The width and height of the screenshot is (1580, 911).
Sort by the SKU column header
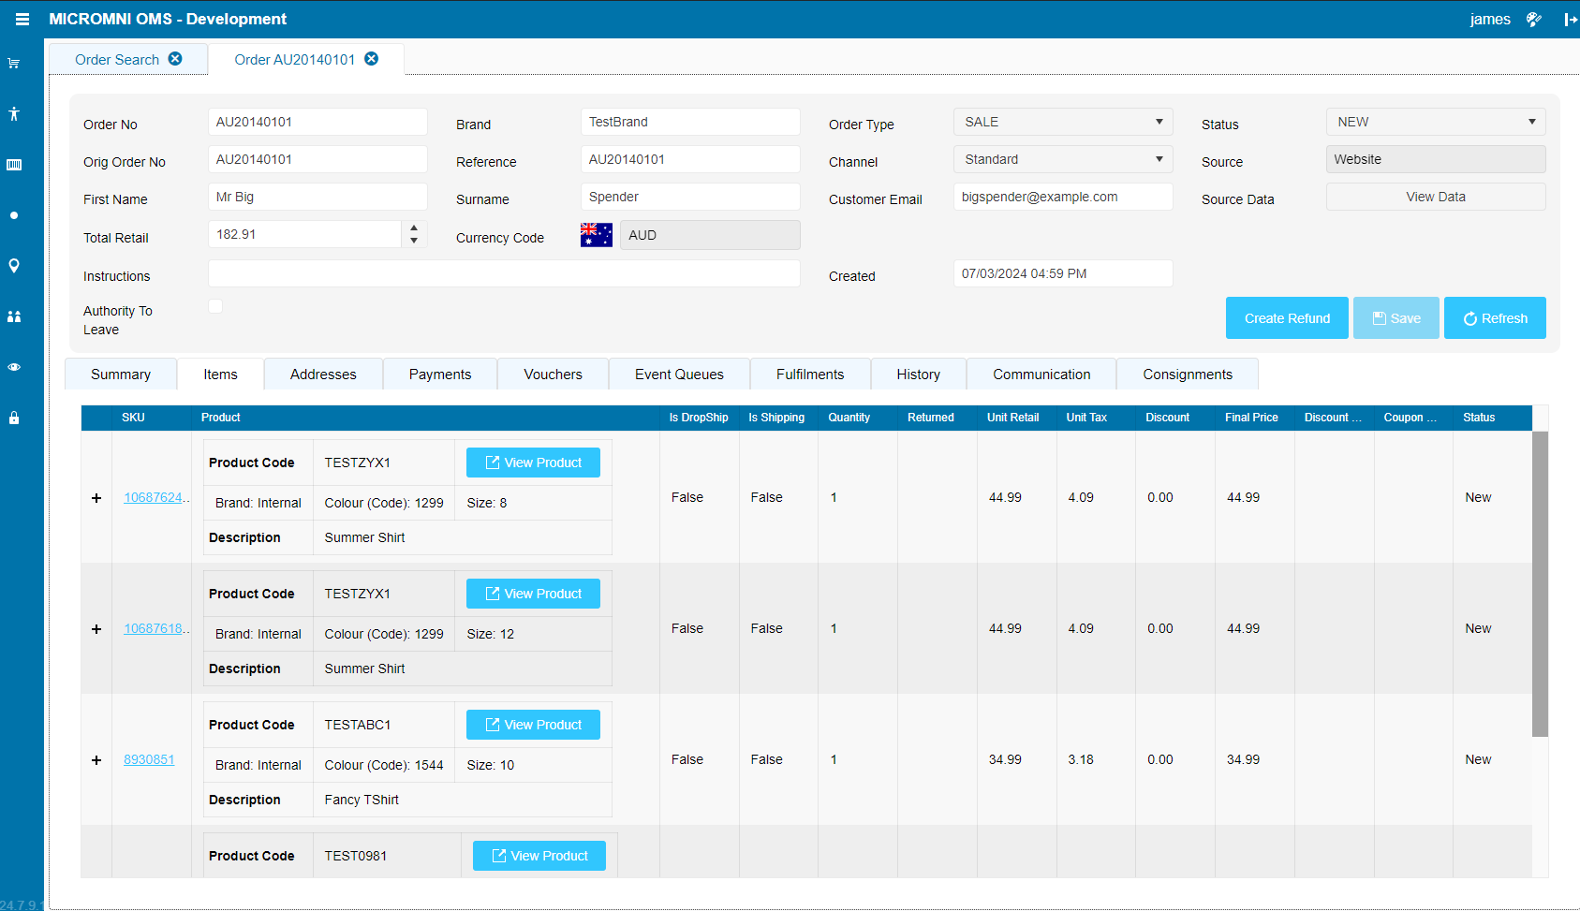[152, 418]
